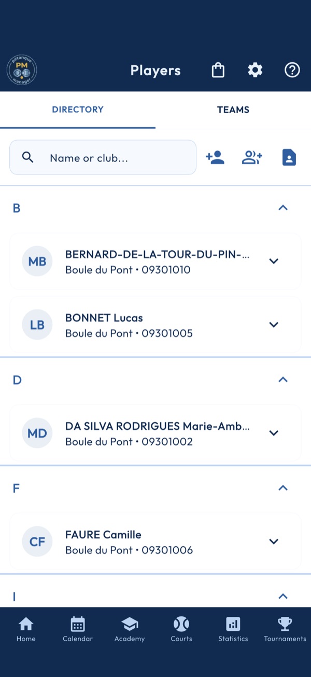
Task: Expand FAURE Camille player details
Action: click(274, 541)
